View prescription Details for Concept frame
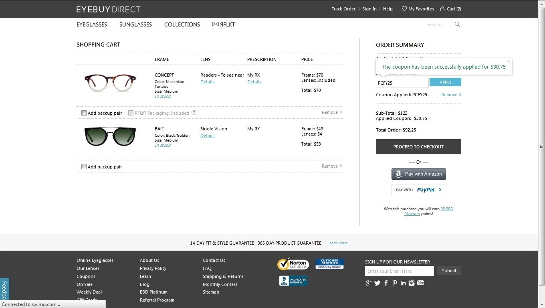The width and height of the screenshot is (545, 308). pyautogui.click(x=254, y=82)
